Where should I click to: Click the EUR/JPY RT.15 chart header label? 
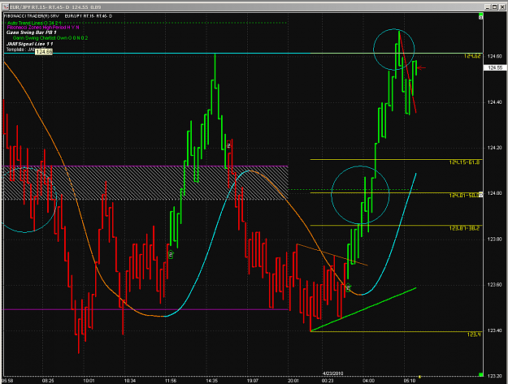pos(88,16)
